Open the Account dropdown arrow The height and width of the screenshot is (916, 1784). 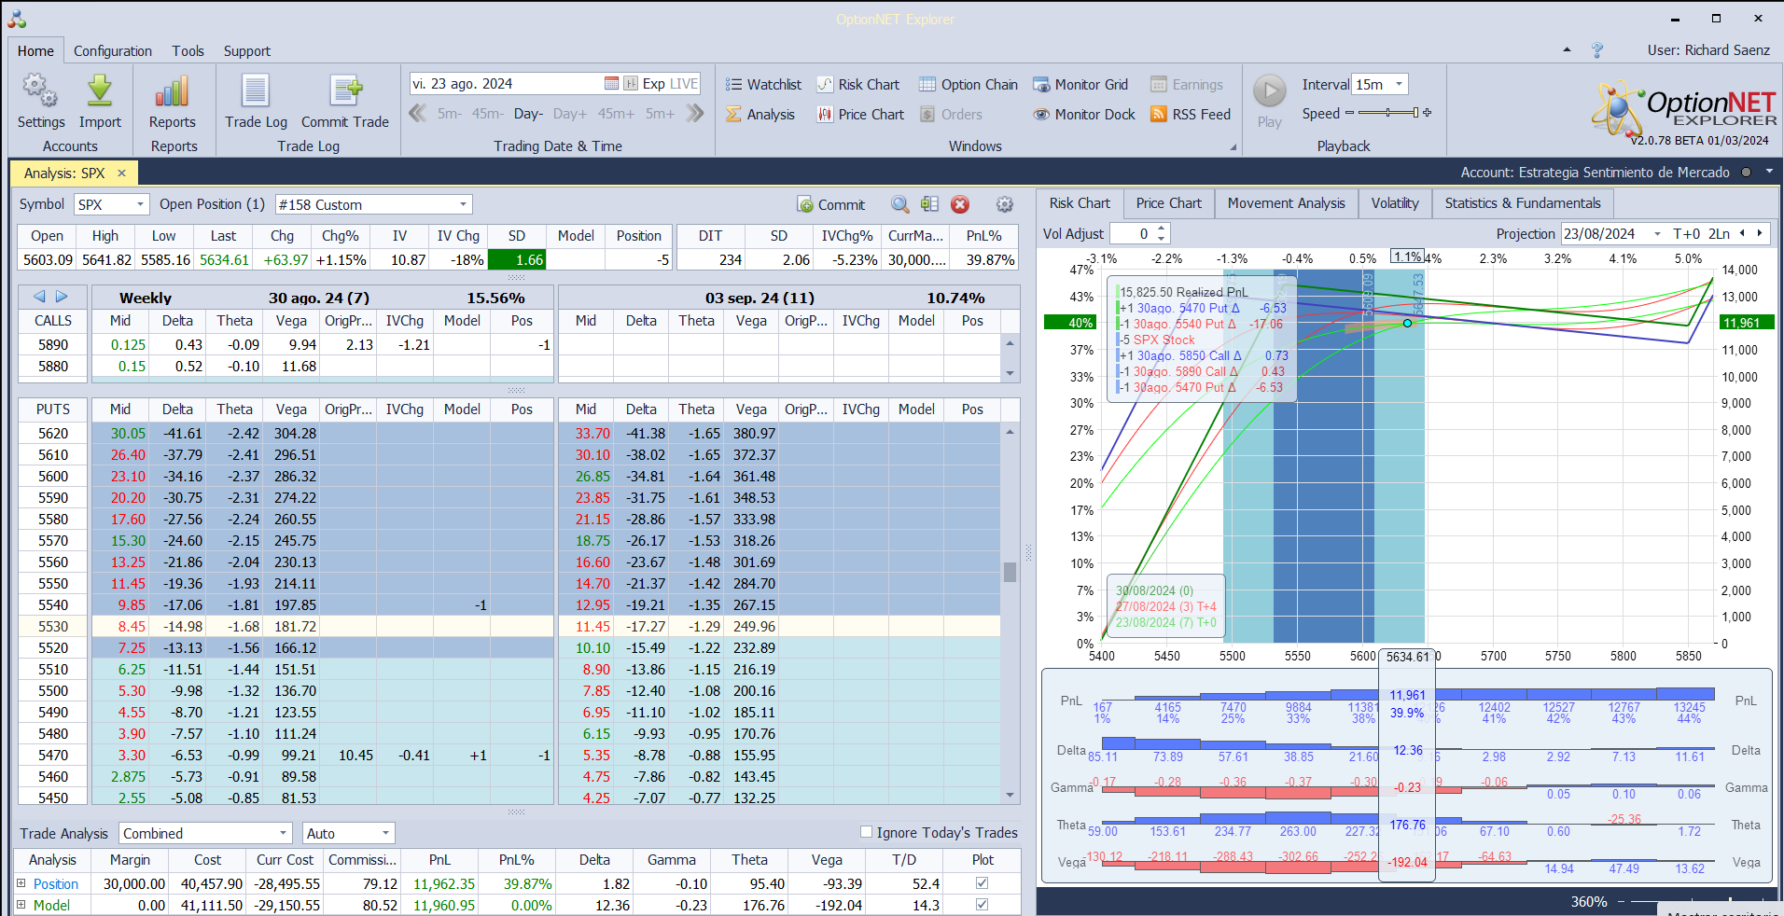pyautogui.click(x=1769, y=172)
